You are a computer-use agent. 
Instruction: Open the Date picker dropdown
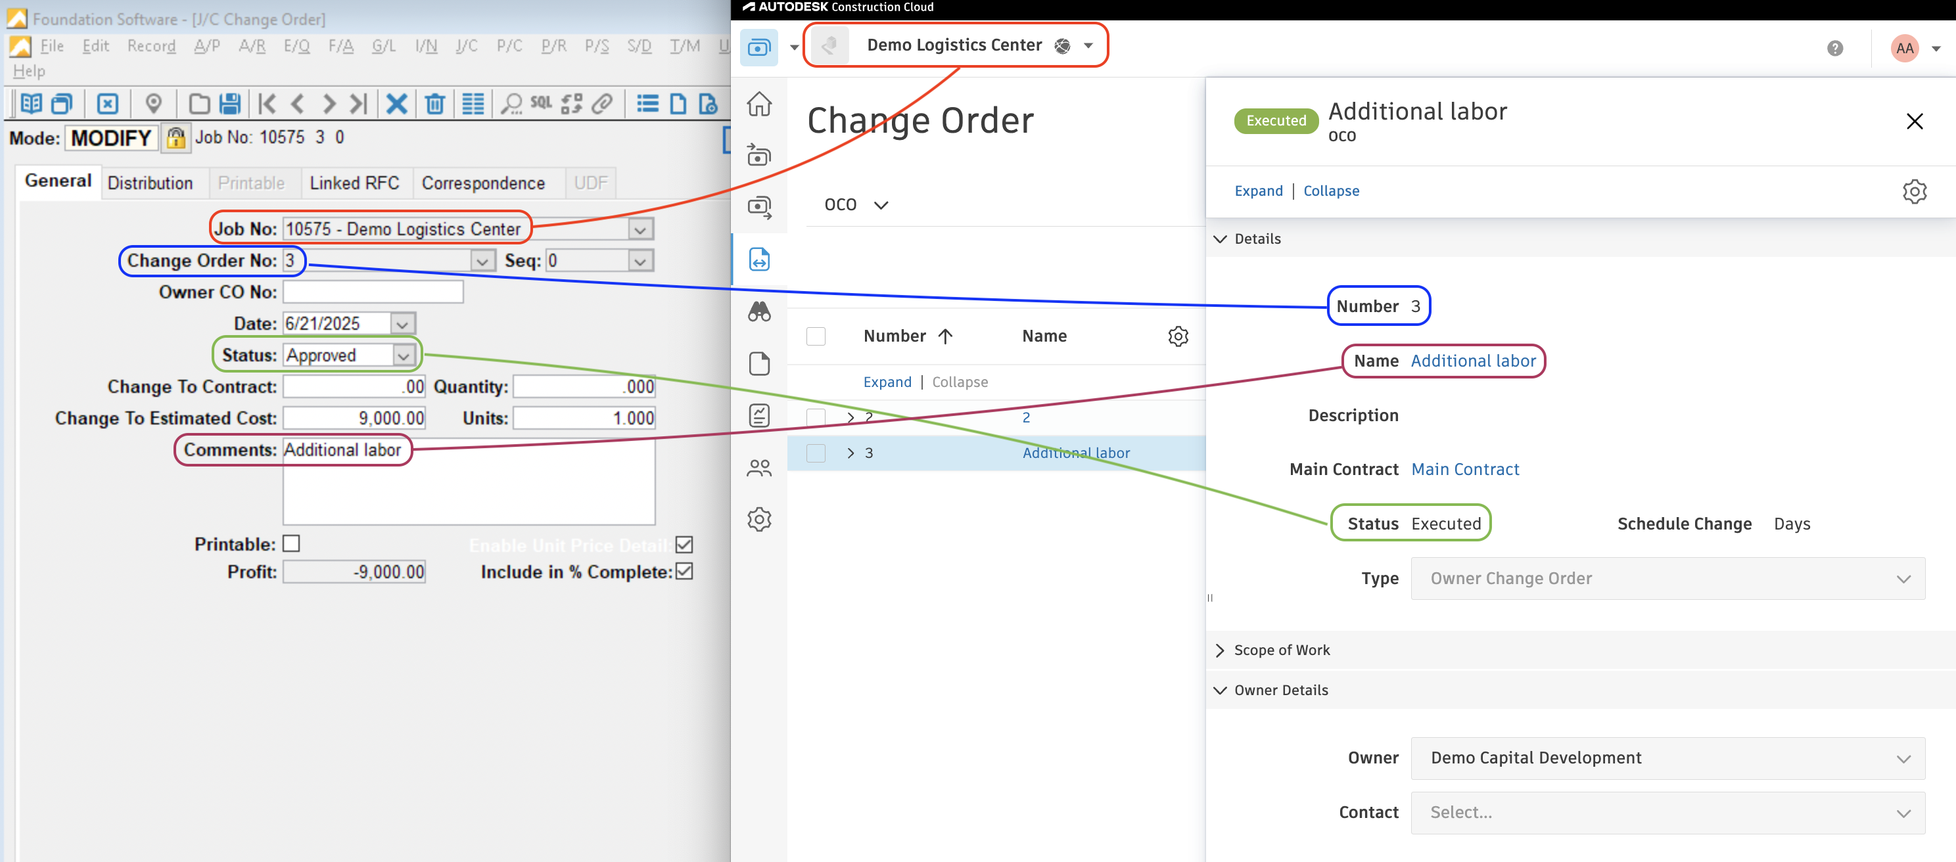402,324
